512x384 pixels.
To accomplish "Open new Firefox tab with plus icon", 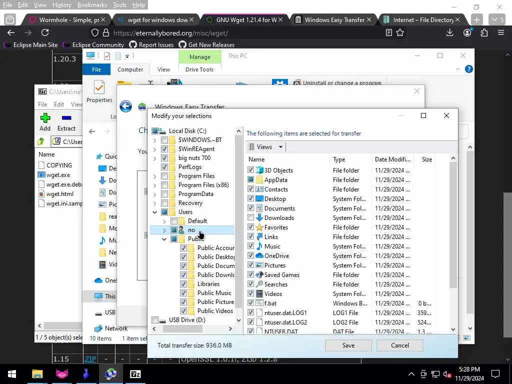I will tap(476, 19).
